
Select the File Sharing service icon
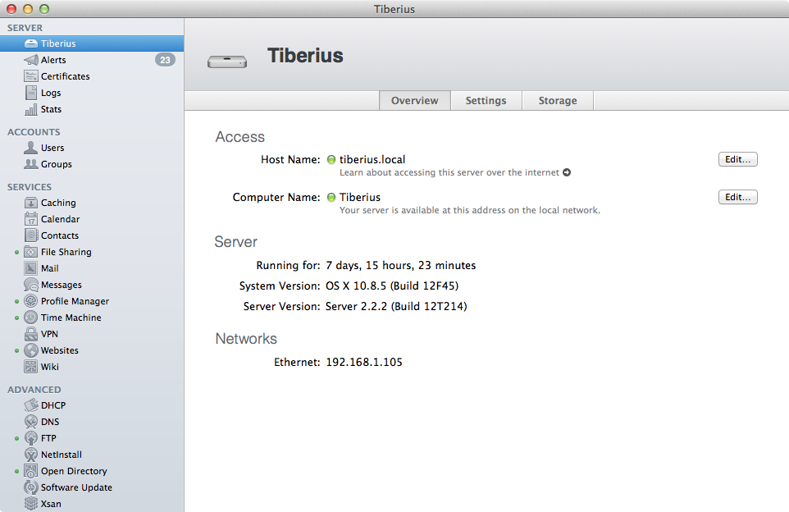point(31,252)
